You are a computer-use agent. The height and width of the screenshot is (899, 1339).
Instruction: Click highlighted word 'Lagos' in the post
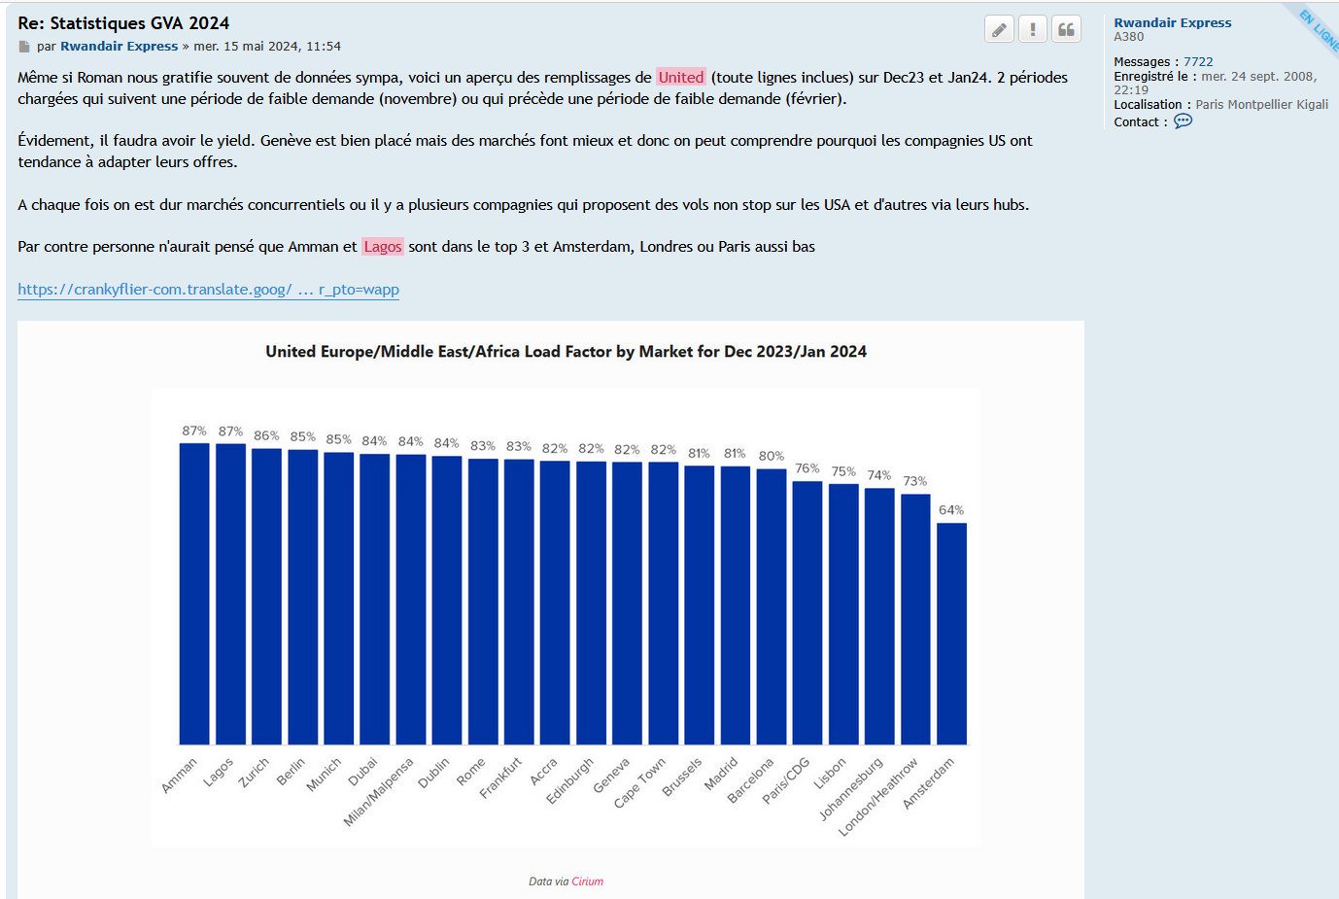coord(383,247)
